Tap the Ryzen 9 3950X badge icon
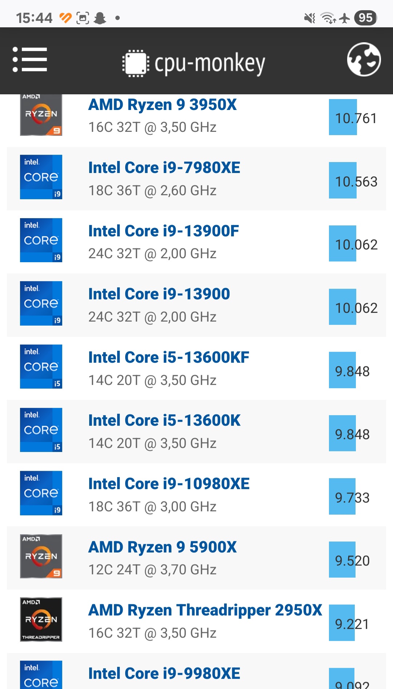 pyautogui.click(x=41, y=115)
